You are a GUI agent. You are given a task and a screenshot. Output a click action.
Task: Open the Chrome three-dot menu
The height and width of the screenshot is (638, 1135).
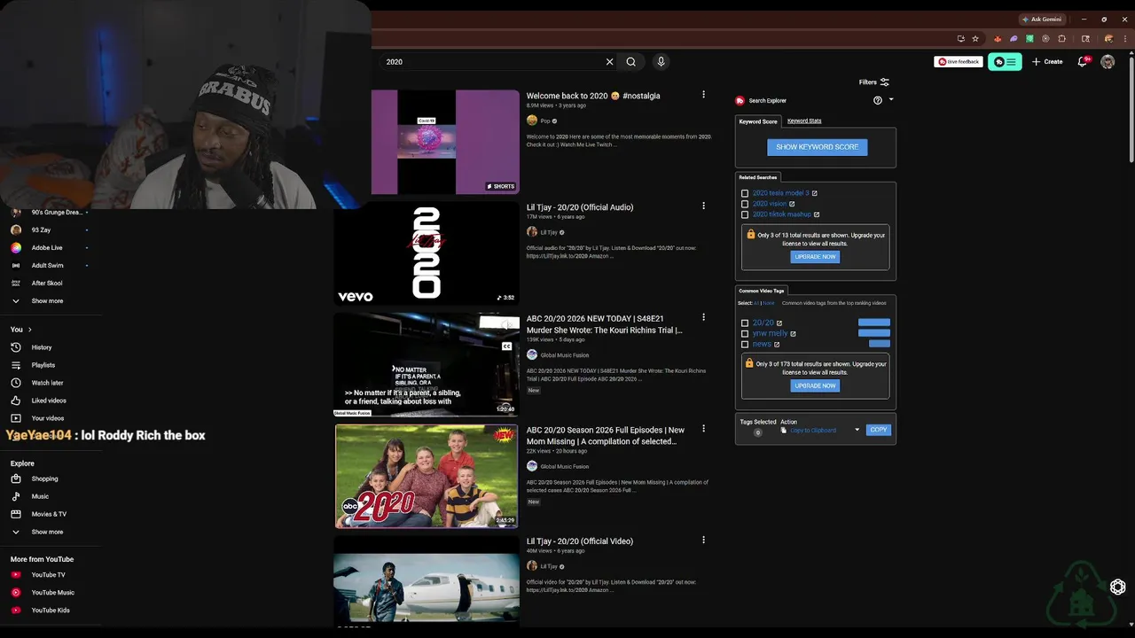pos(1123,39)
